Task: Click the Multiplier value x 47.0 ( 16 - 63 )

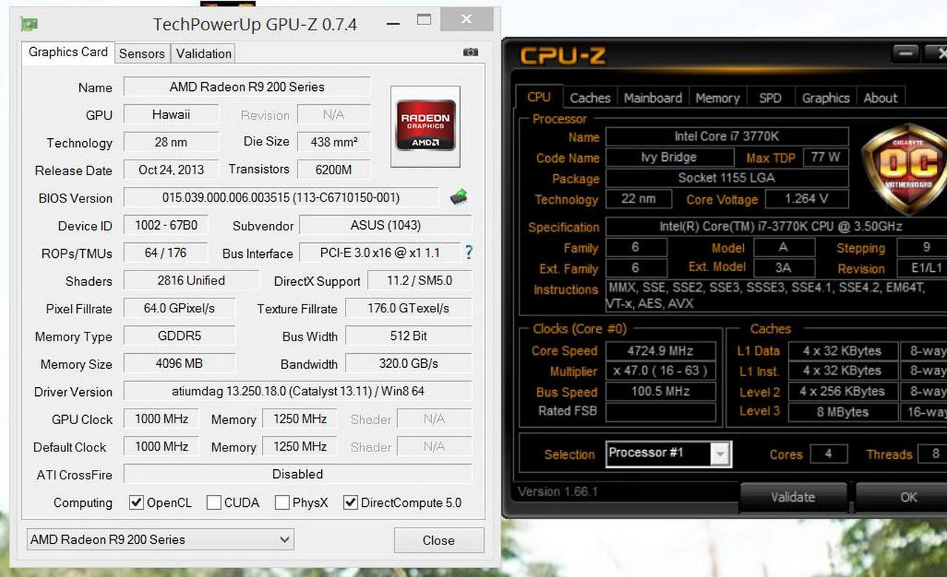Action: click(661, 371)
